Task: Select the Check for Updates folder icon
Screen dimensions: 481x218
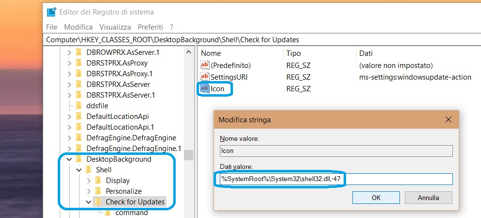Action: [x=98, y=202]
